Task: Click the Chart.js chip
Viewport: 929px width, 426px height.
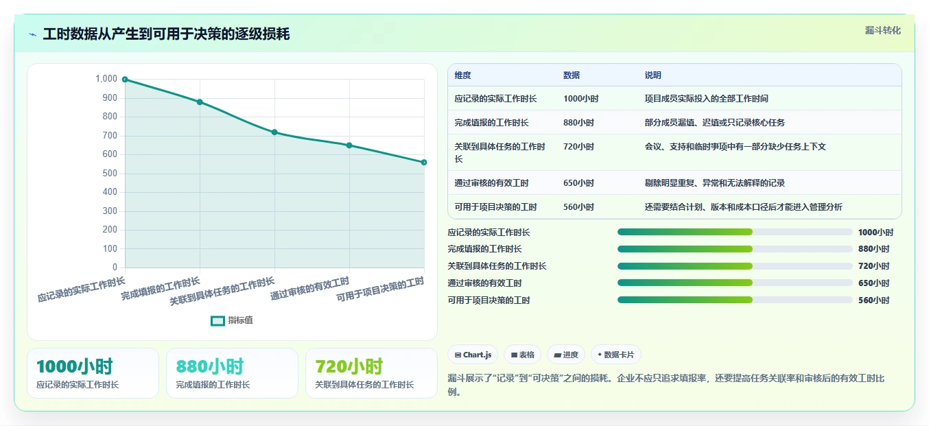Action: [473, 355]
